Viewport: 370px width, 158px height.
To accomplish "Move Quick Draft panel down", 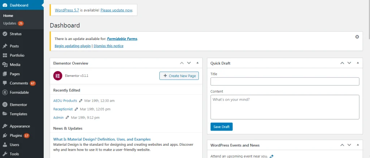I will pyautogui.click(x=349, y=63).
